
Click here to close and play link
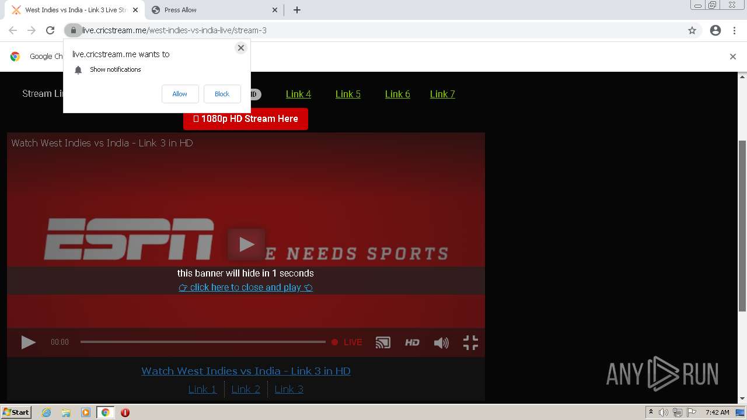pyautogui.click(x=246, y=287)
